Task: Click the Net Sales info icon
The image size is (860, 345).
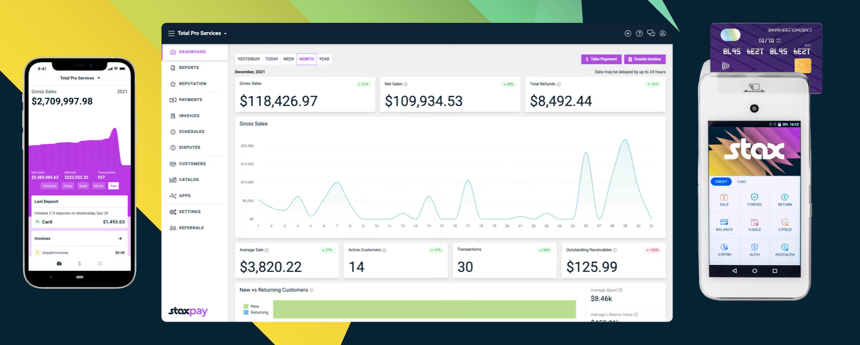Action: [406, 84]
